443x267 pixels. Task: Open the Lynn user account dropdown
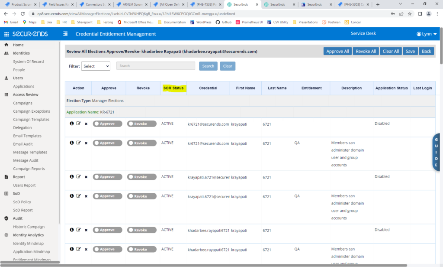coord(427,34)
